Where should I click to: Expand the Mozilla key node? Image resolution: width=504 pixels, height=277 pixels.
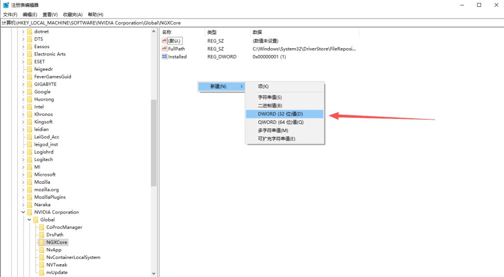click(23, 182)
